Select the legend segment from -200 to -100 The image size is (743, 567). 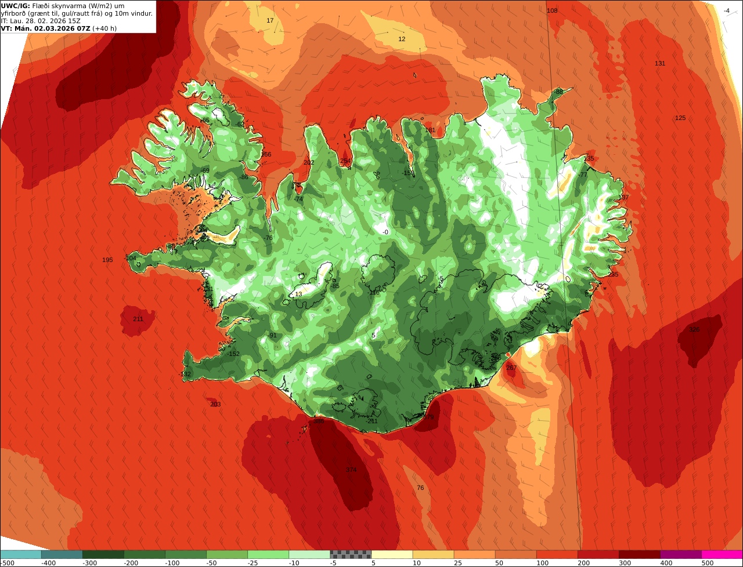tap(144, 554)
